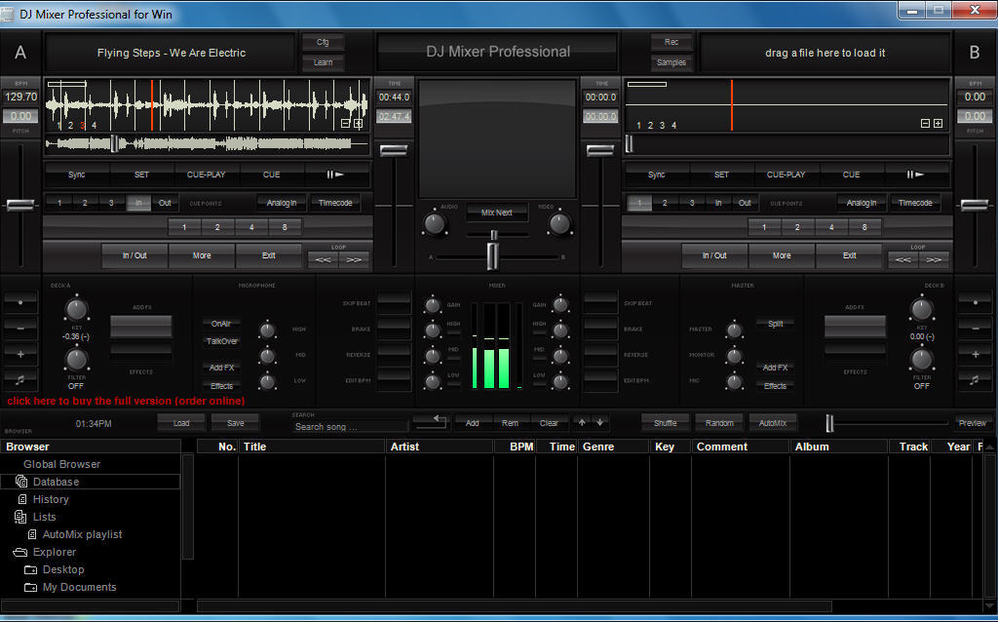Shift deck A loop backward with << arrow
998x622 pixels.
[x=324, y=259]
